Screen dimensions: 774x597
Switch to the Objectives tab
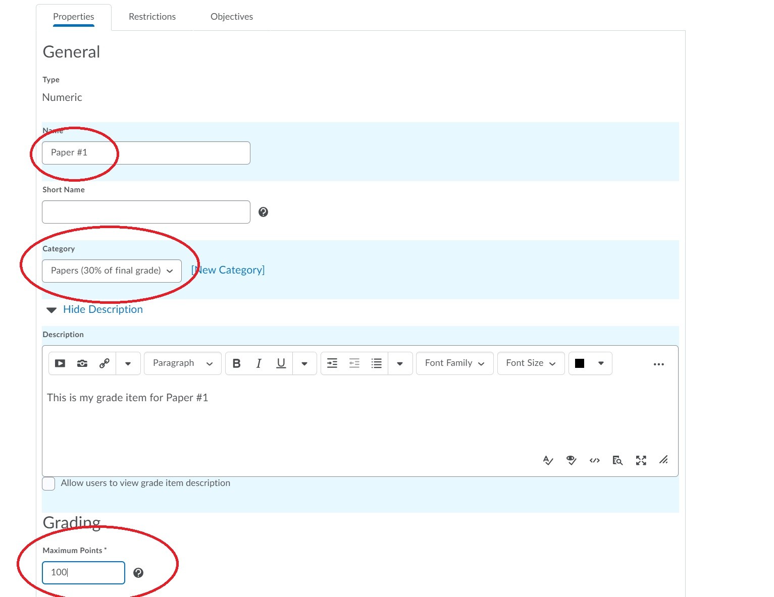232,17
